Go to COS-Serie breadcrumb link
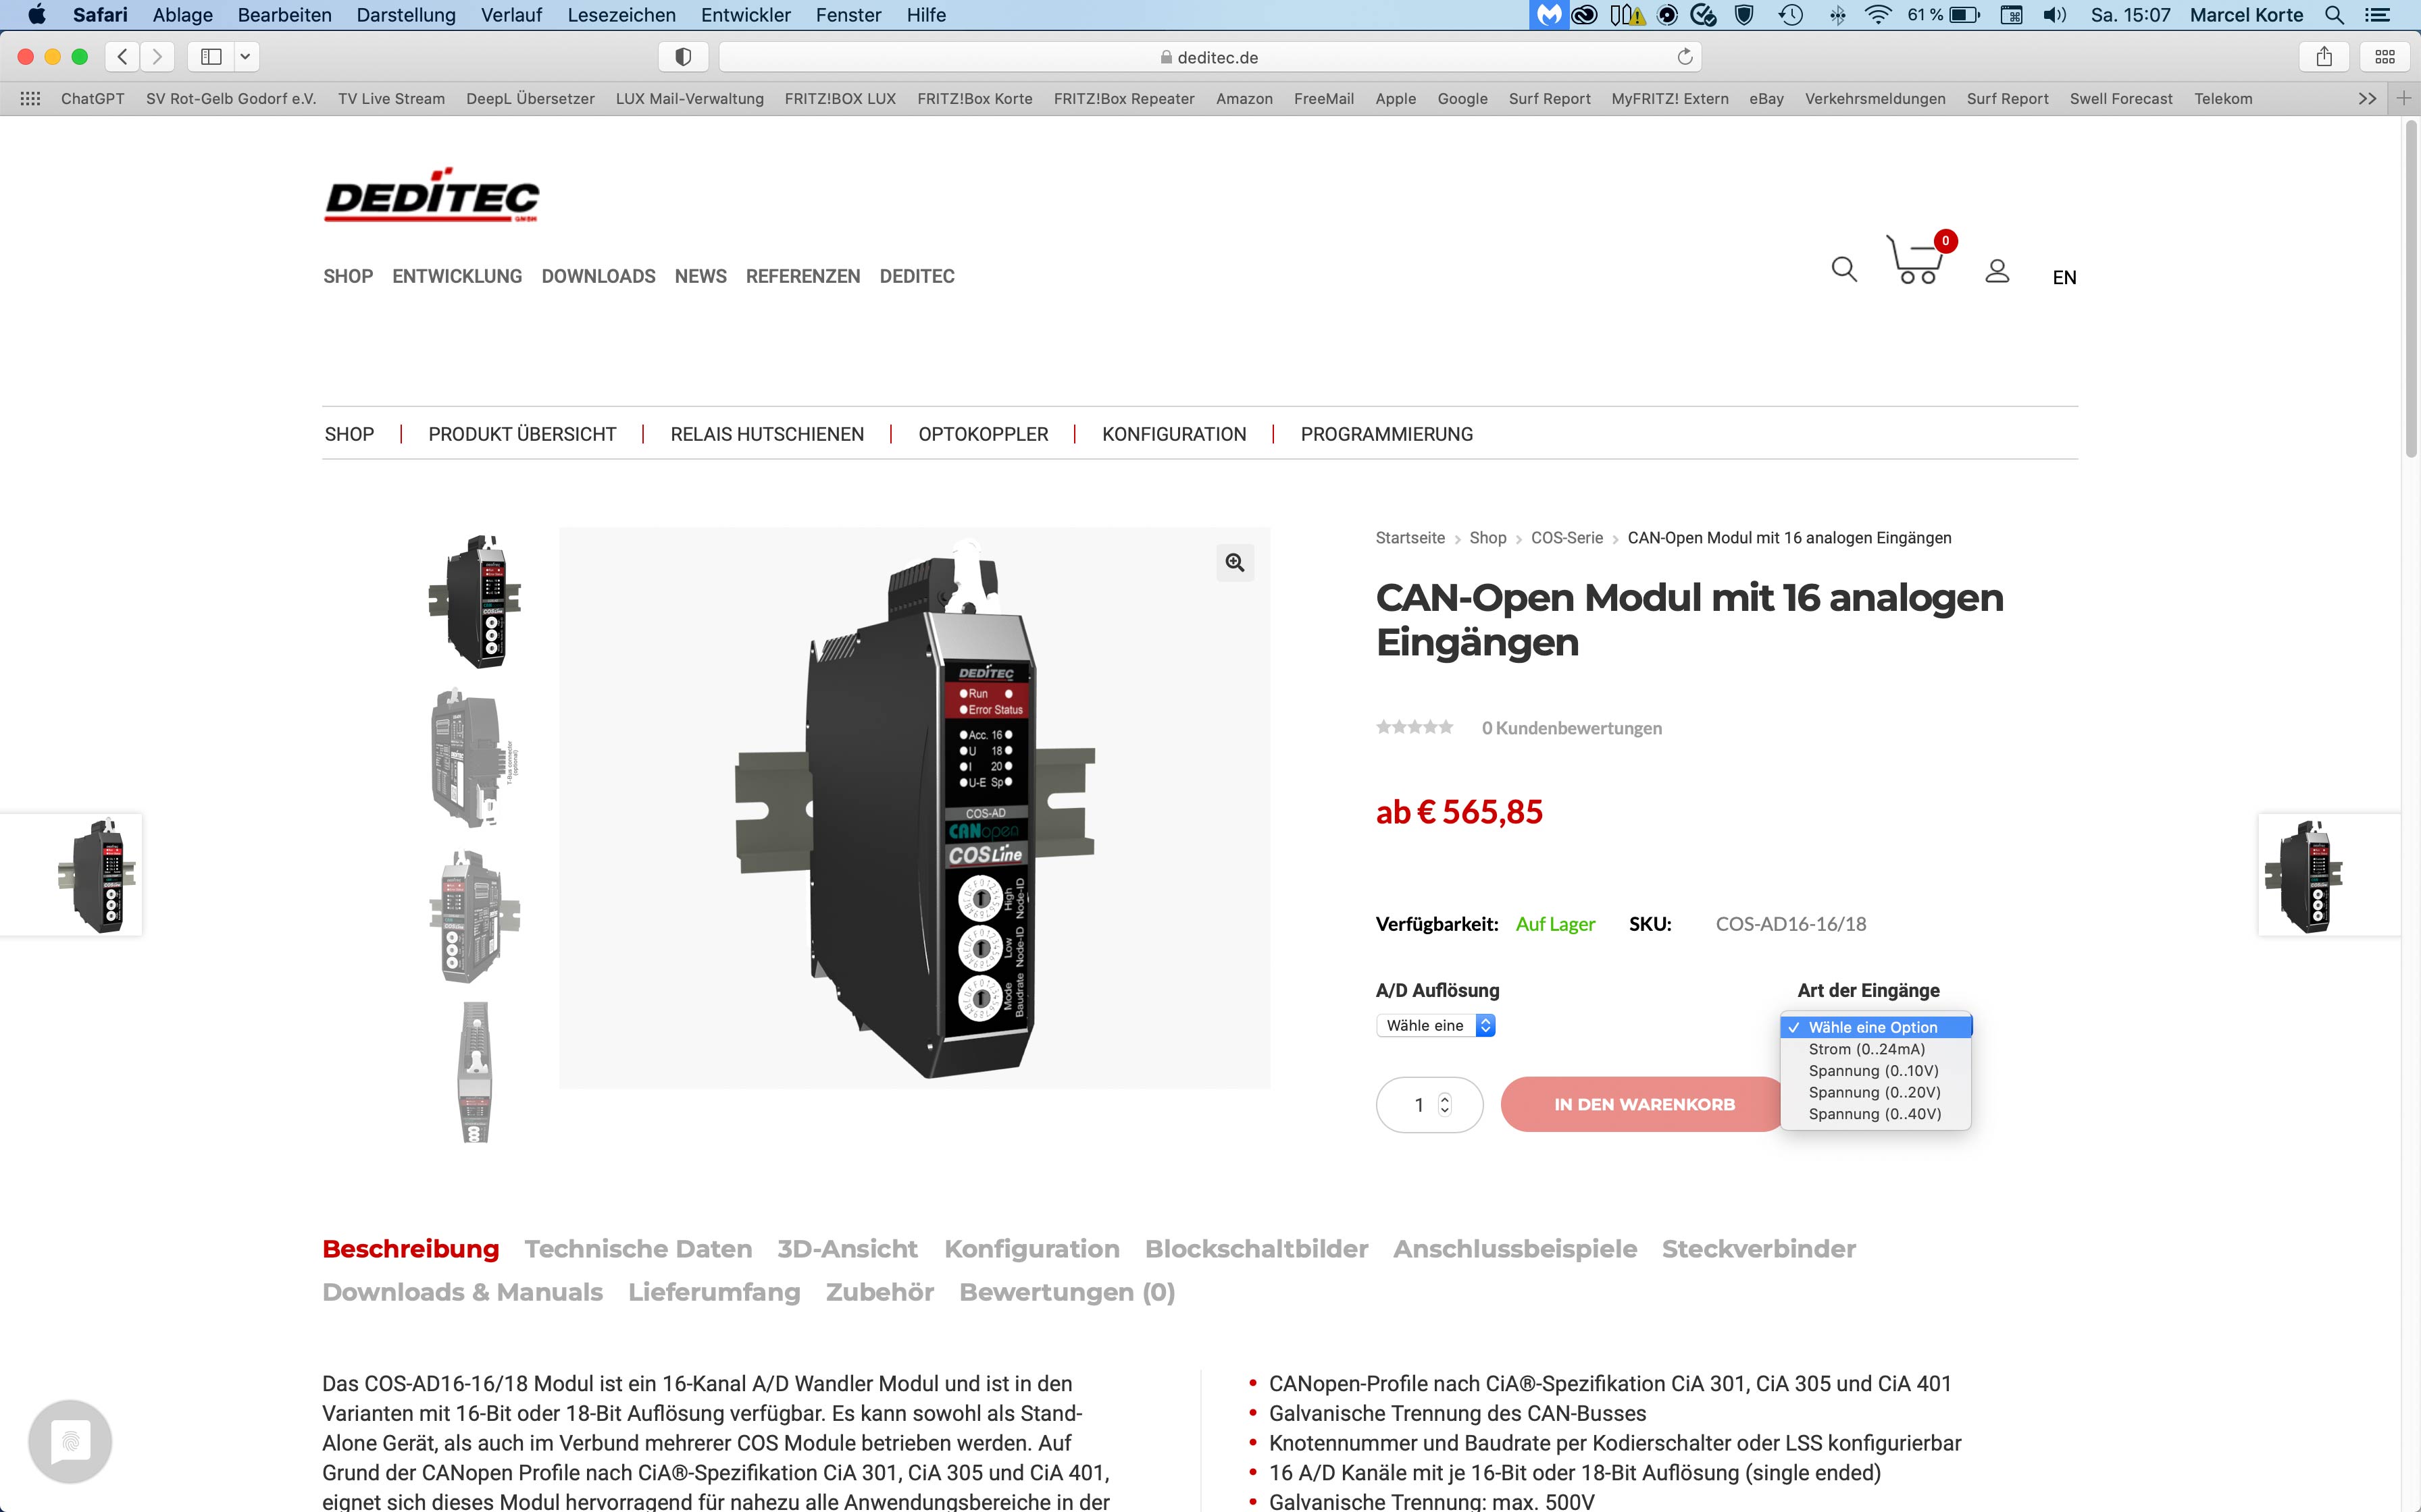The image size is (2421, 1512). pyautogui.click(x=1566, y=538)
